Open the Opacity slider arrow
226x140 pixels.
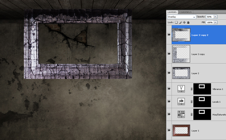215,17
